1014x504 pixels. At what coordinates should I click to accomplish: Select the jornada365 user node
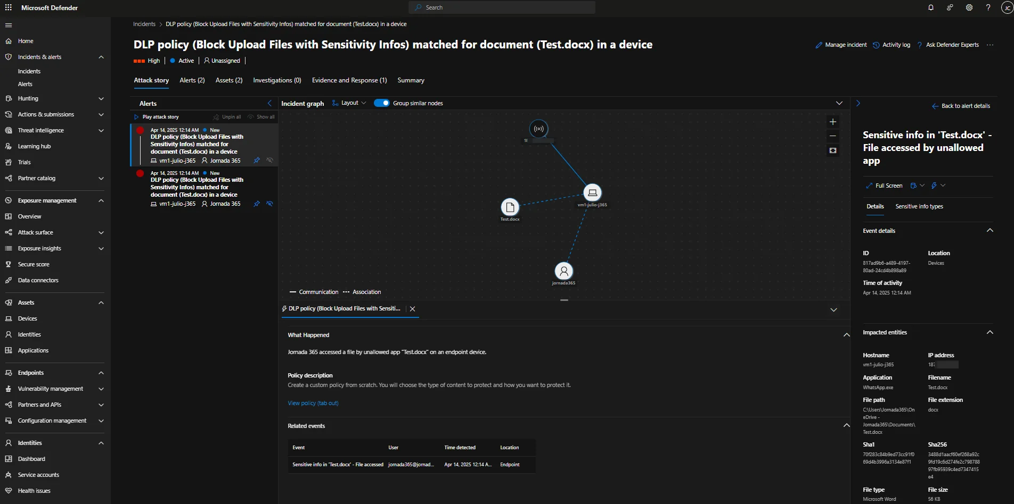pos(563,271)
